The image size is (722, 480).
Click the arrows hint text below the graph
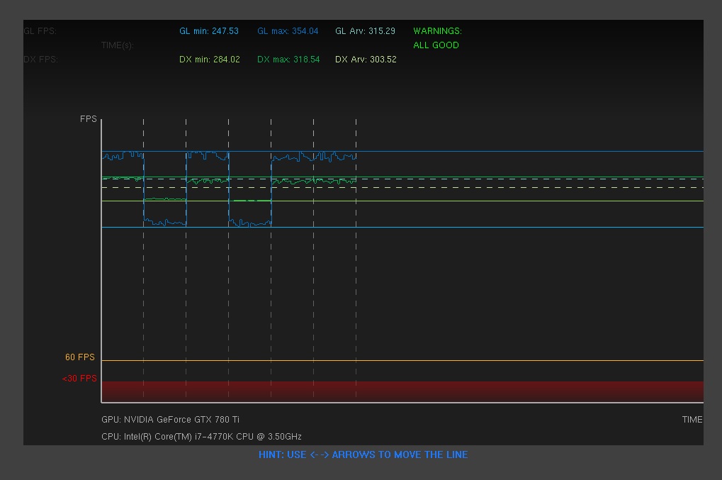363,454
